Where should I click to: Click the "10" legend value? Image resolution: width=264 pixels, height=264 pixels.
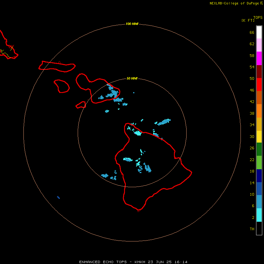coord(252,194)
